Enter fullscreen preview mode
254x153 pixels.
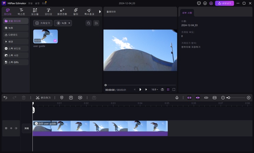174,89
